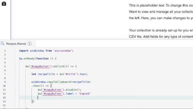Click line number 11 in gutter

coord(4,90)
